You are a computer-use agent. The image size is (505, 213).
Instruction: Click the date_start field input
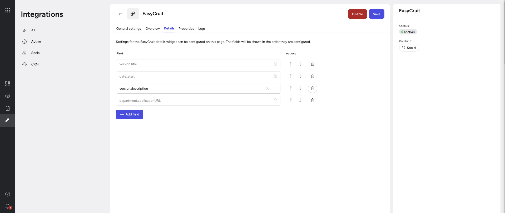click(199, 76)
